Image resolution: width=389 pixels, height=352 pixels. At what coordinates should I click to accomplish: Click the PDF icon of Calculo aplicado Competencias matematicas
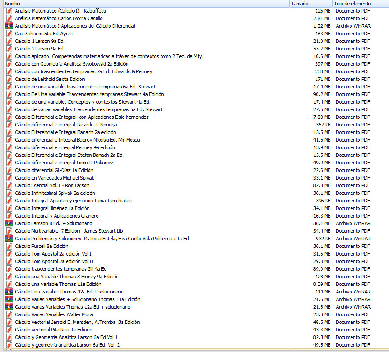(9, 56)
